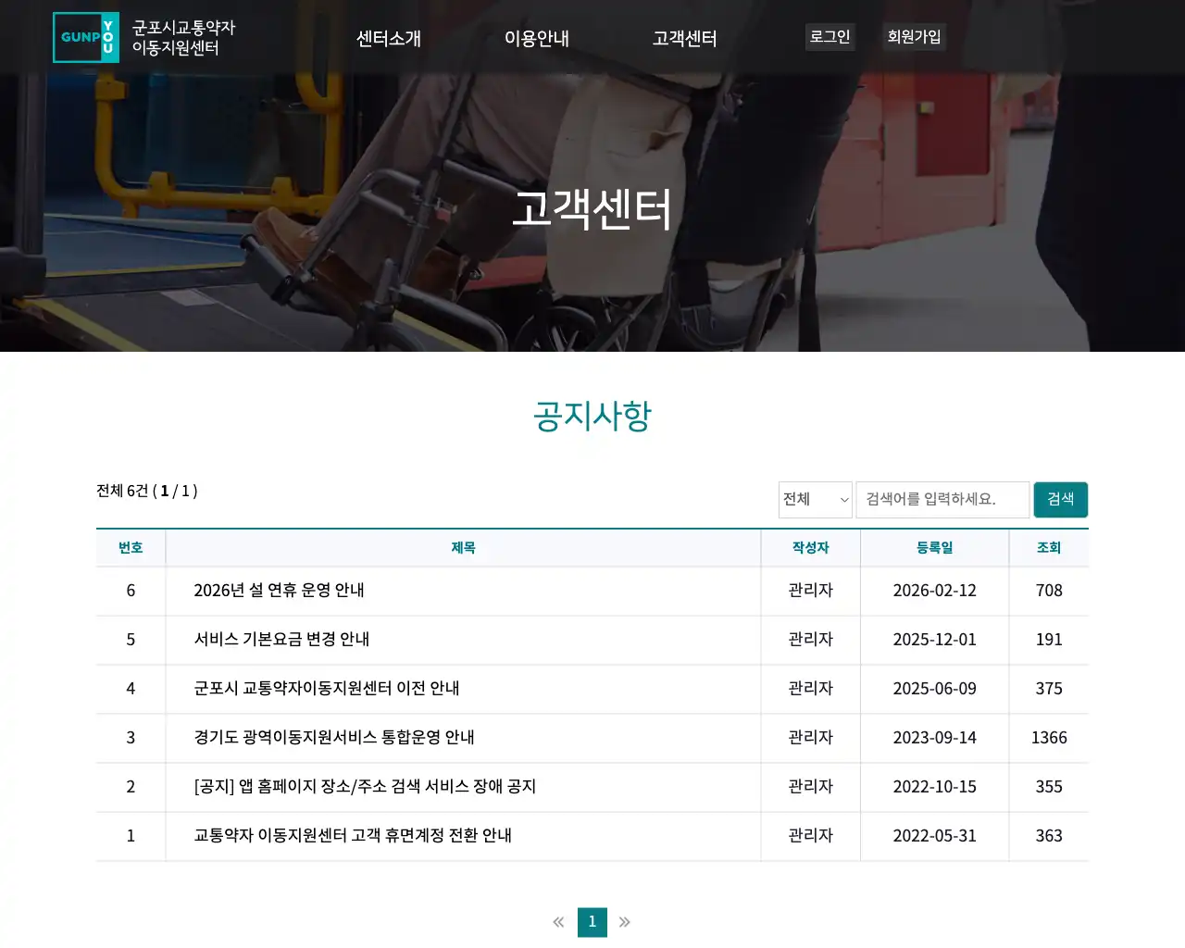The height and width of the screenshot is (948, 1185).
Task: Open notice 2026년 설 연휴 운영 안내
Action: tap(279, 591)
